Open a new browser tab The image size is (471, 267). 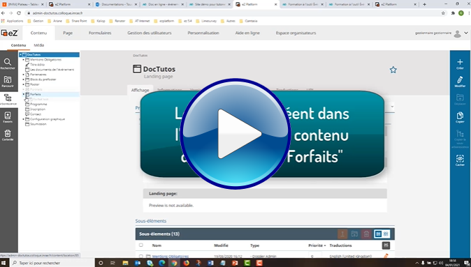coord(424,4)
